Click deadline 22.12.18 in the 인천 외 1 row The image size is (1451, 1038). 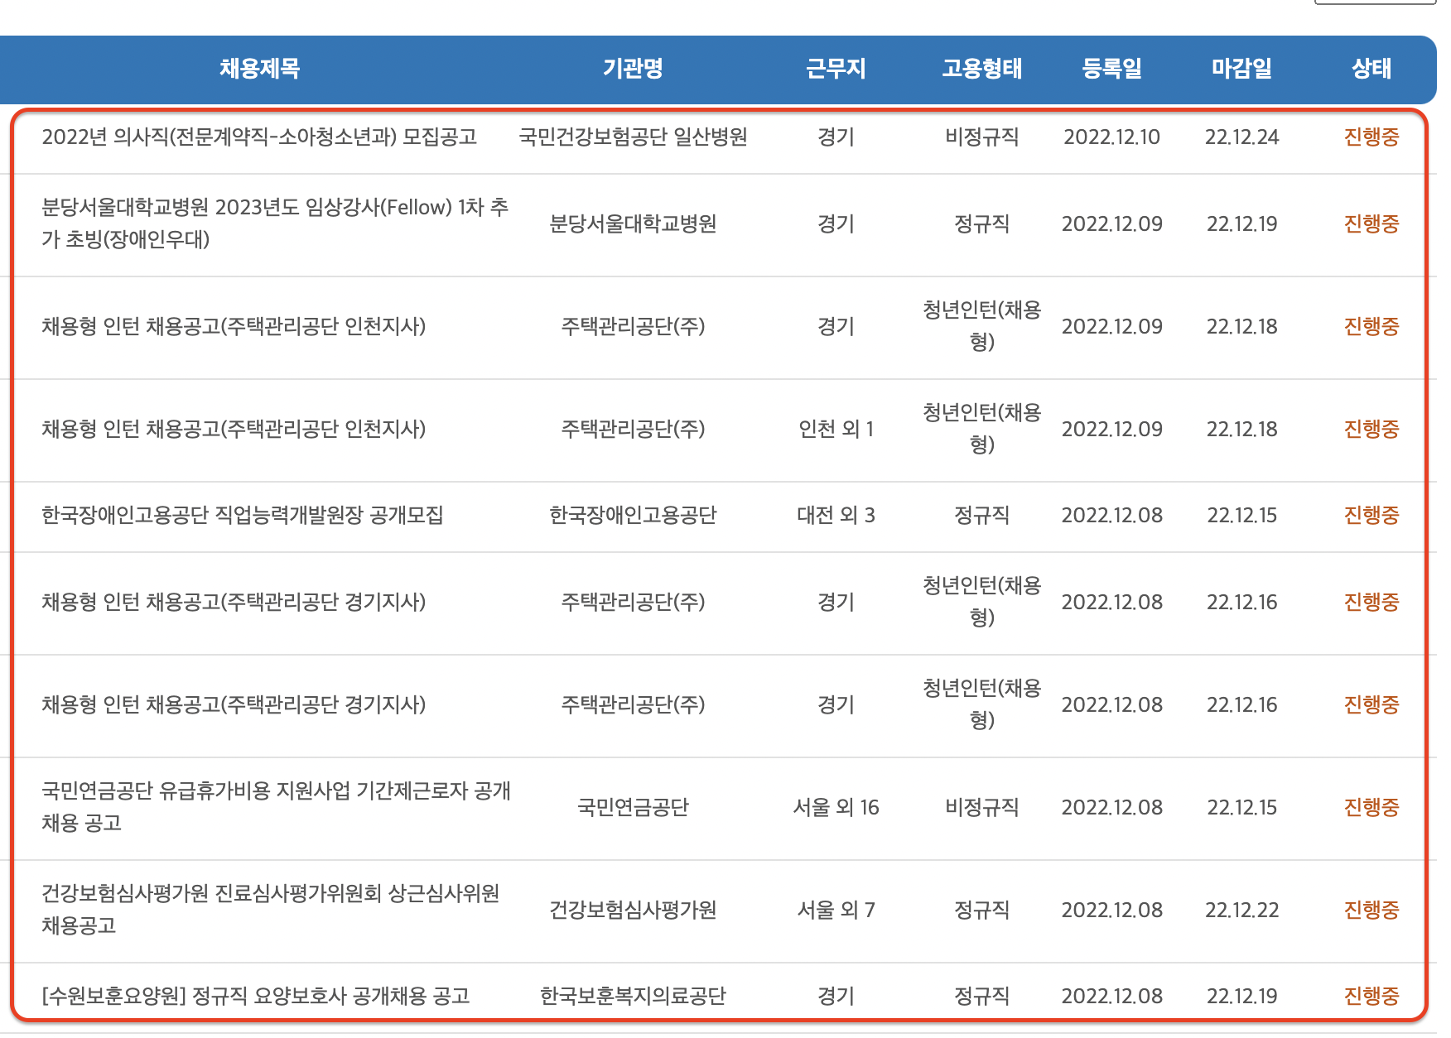click(1241, 429)
